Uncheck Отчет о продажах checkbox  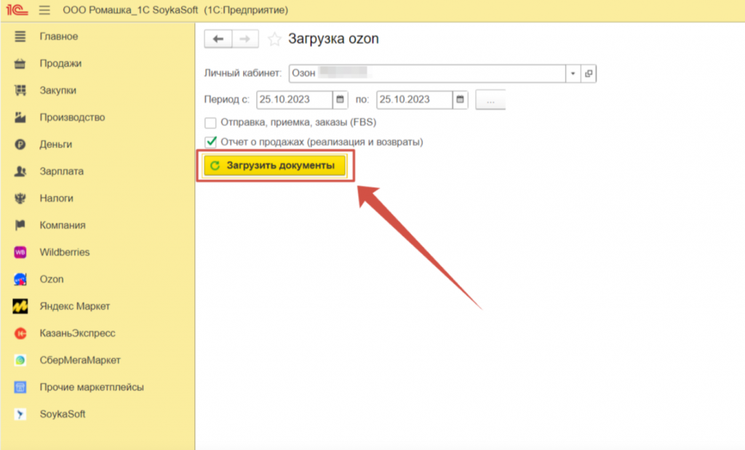click(x=211, y=142)
